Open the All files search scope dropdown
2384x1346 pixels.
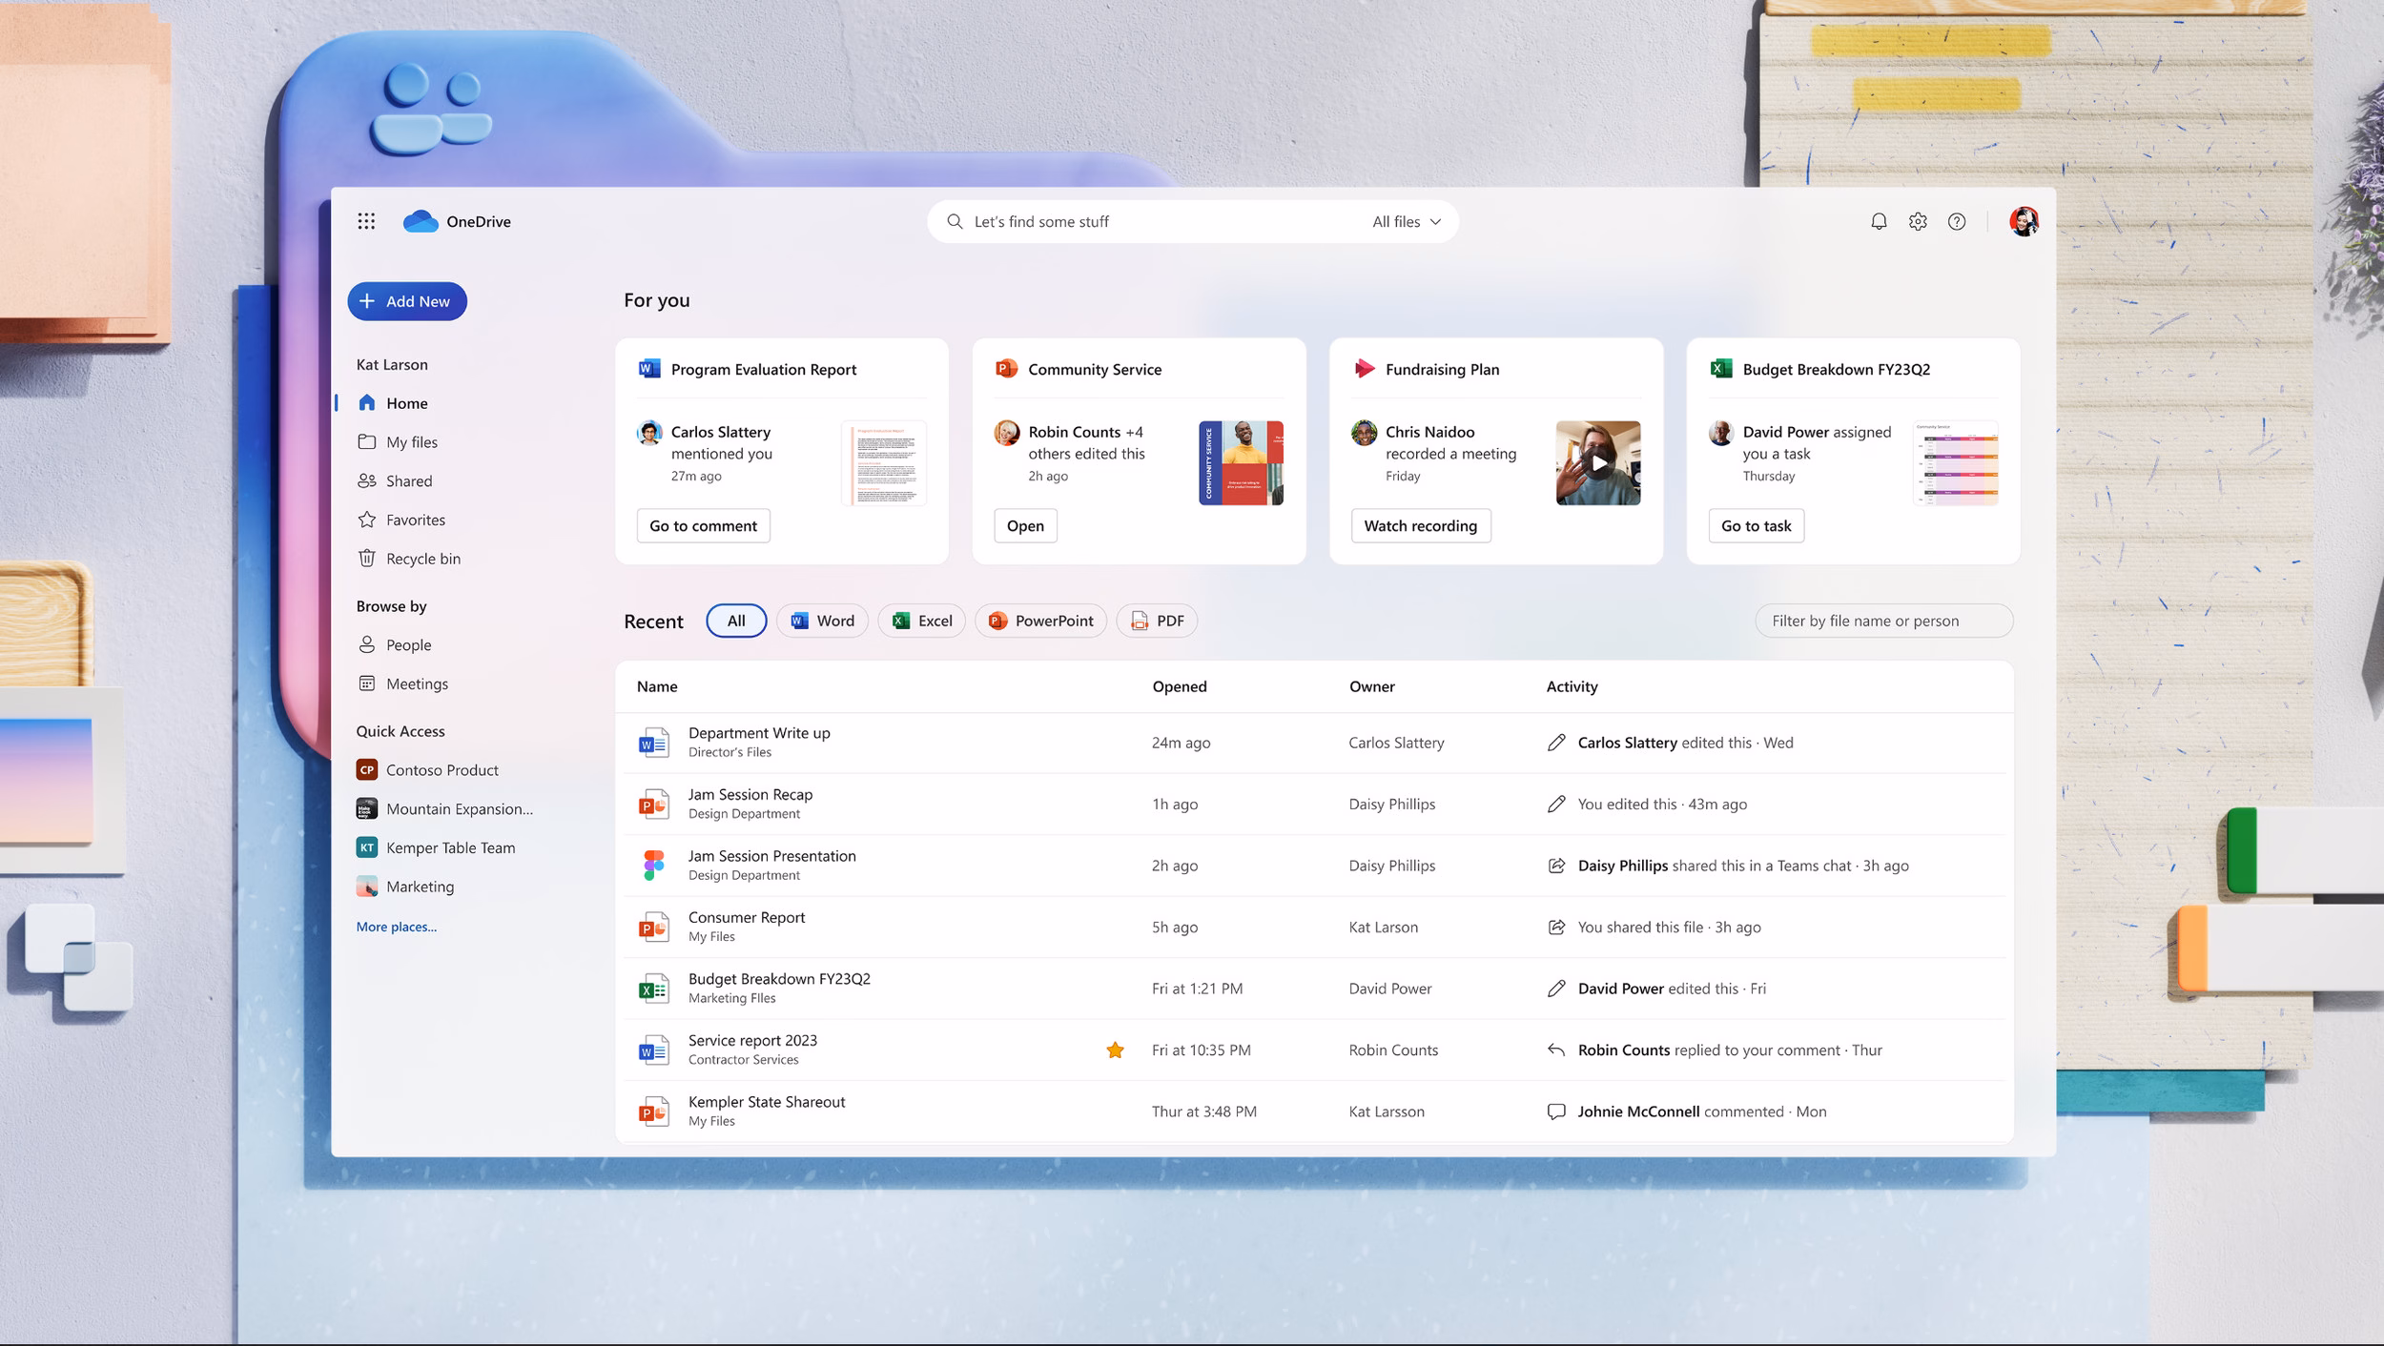coord(1404,220)
